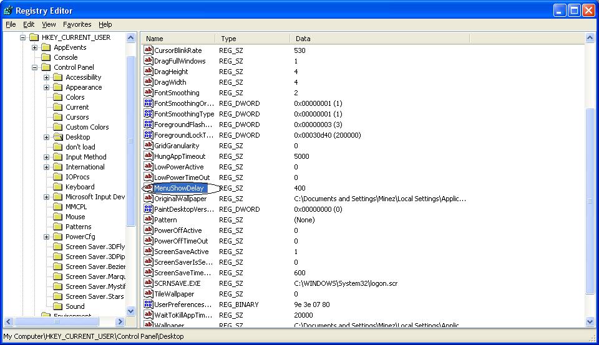Click the DragFullWindows string value icon
Screen dimensions: 599x345
(149, 60)
